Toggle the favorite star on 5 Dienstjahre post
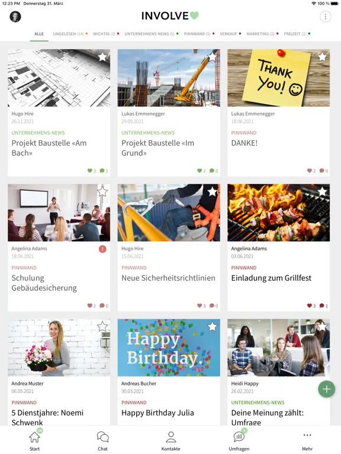Viewport: 341px width, 454px height. pos(102,326)
